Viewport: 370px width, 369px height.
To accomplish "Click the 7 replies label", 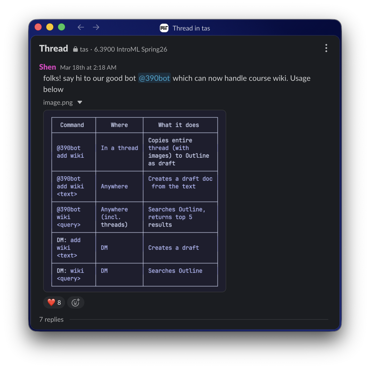I will coord(51,319).
